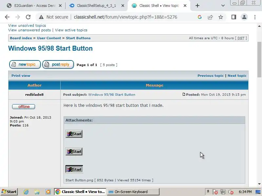
Task: Bookmark this page with star icon
Action: pyautogui.click(x=221, y=17)
